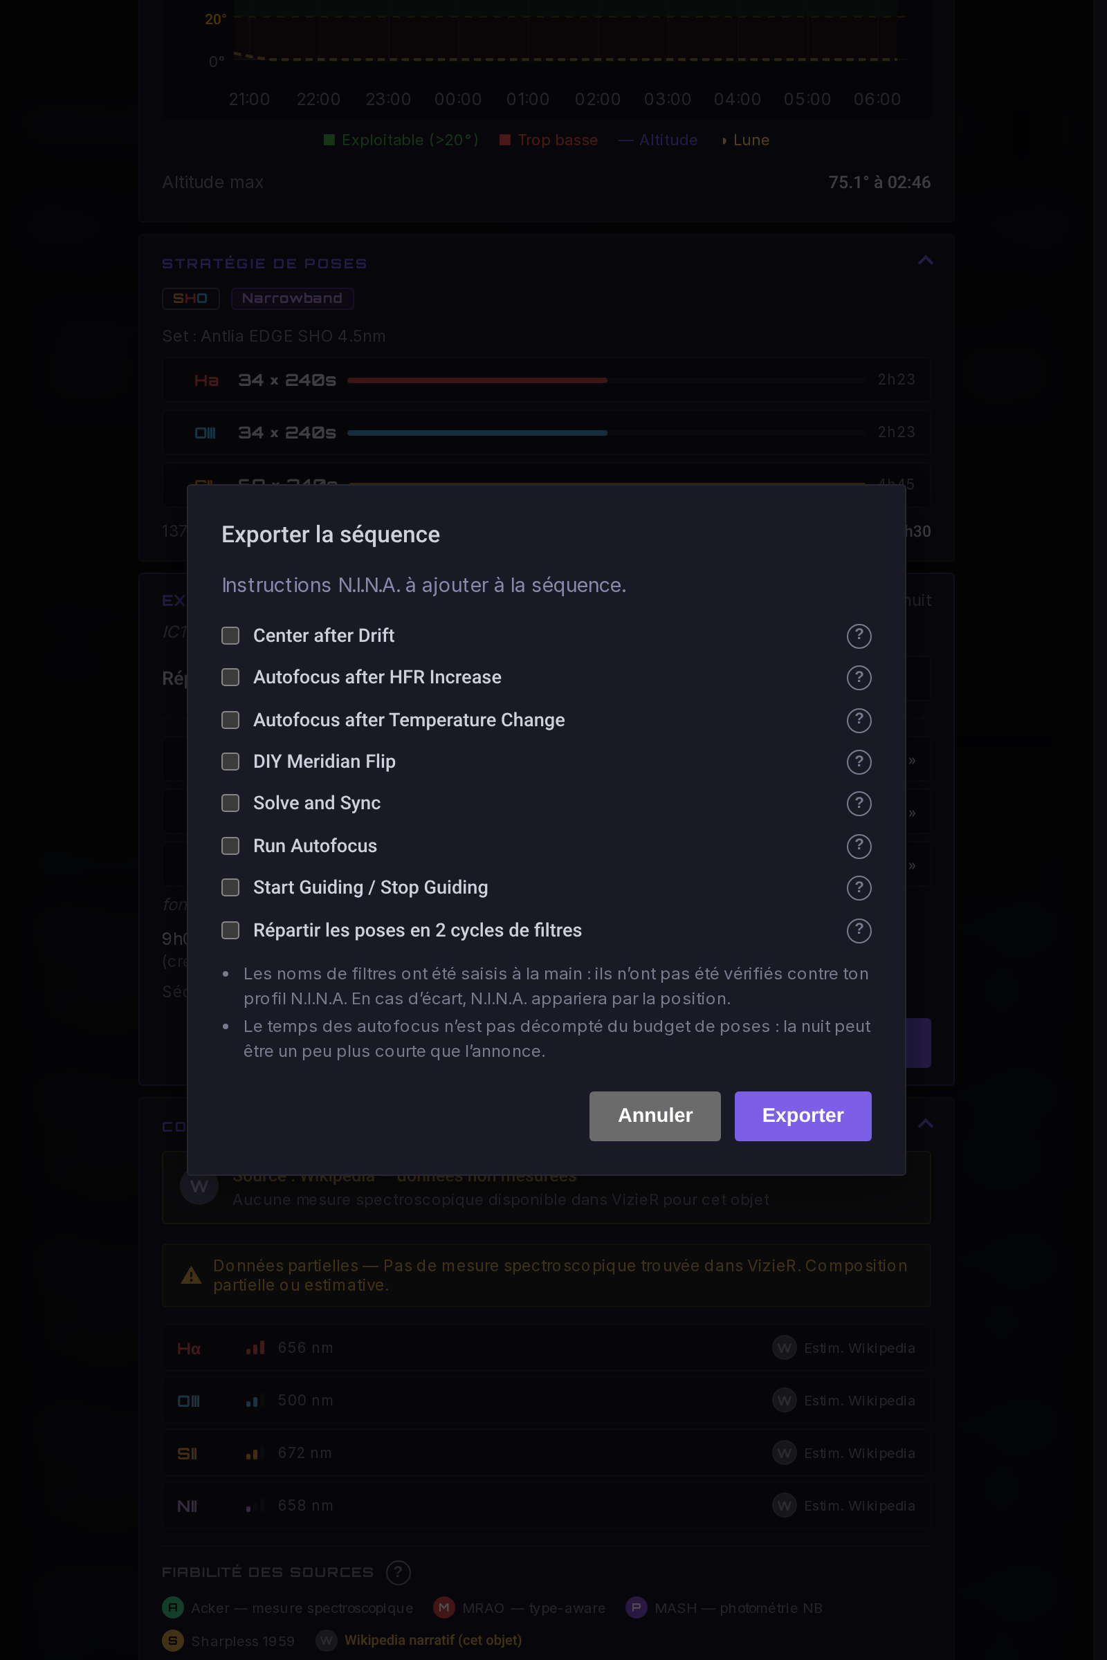
Task: Open Fiabilité des sources help icon
Action: point(399,1572)
